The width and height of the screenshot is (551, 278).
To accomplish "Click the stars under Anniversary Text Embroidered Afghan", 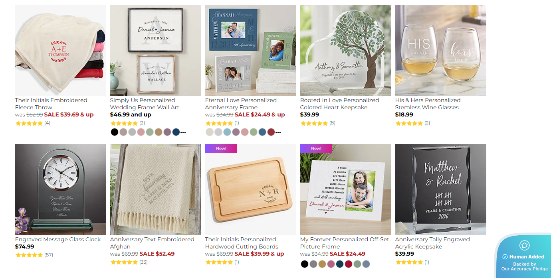I will pyautogui.click(x=124, y=262).
